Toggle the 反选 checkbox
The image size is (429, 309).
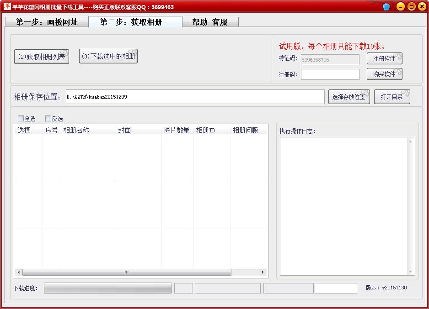(48, 119)
